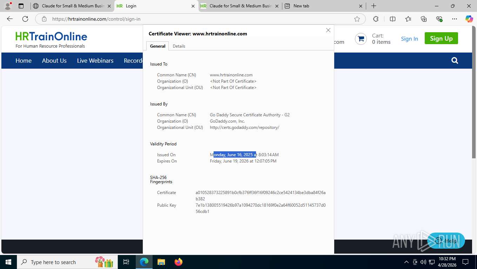477x269 pixels.
Task: Close the Certificate Viewer dialog
Action: 328,30
